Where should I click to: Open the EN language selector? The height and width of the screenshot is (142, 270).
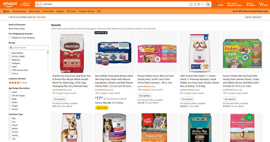(220, 5)
